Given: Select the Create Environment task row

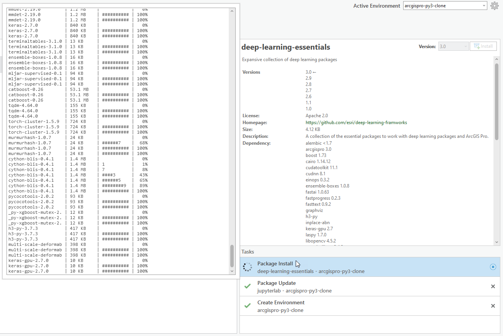Looking at the screenshot, I should point(370,306).
